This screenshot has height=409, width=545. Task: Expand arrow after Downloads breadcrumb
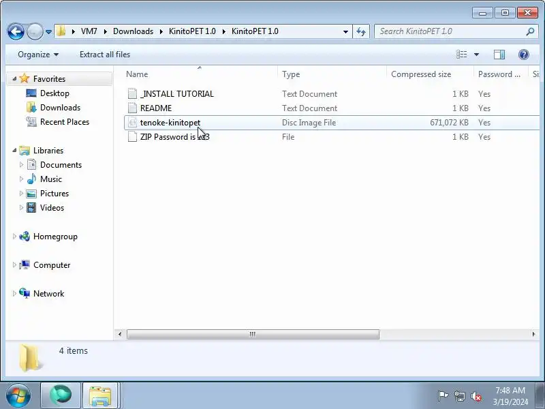click(x=161, y=31)
